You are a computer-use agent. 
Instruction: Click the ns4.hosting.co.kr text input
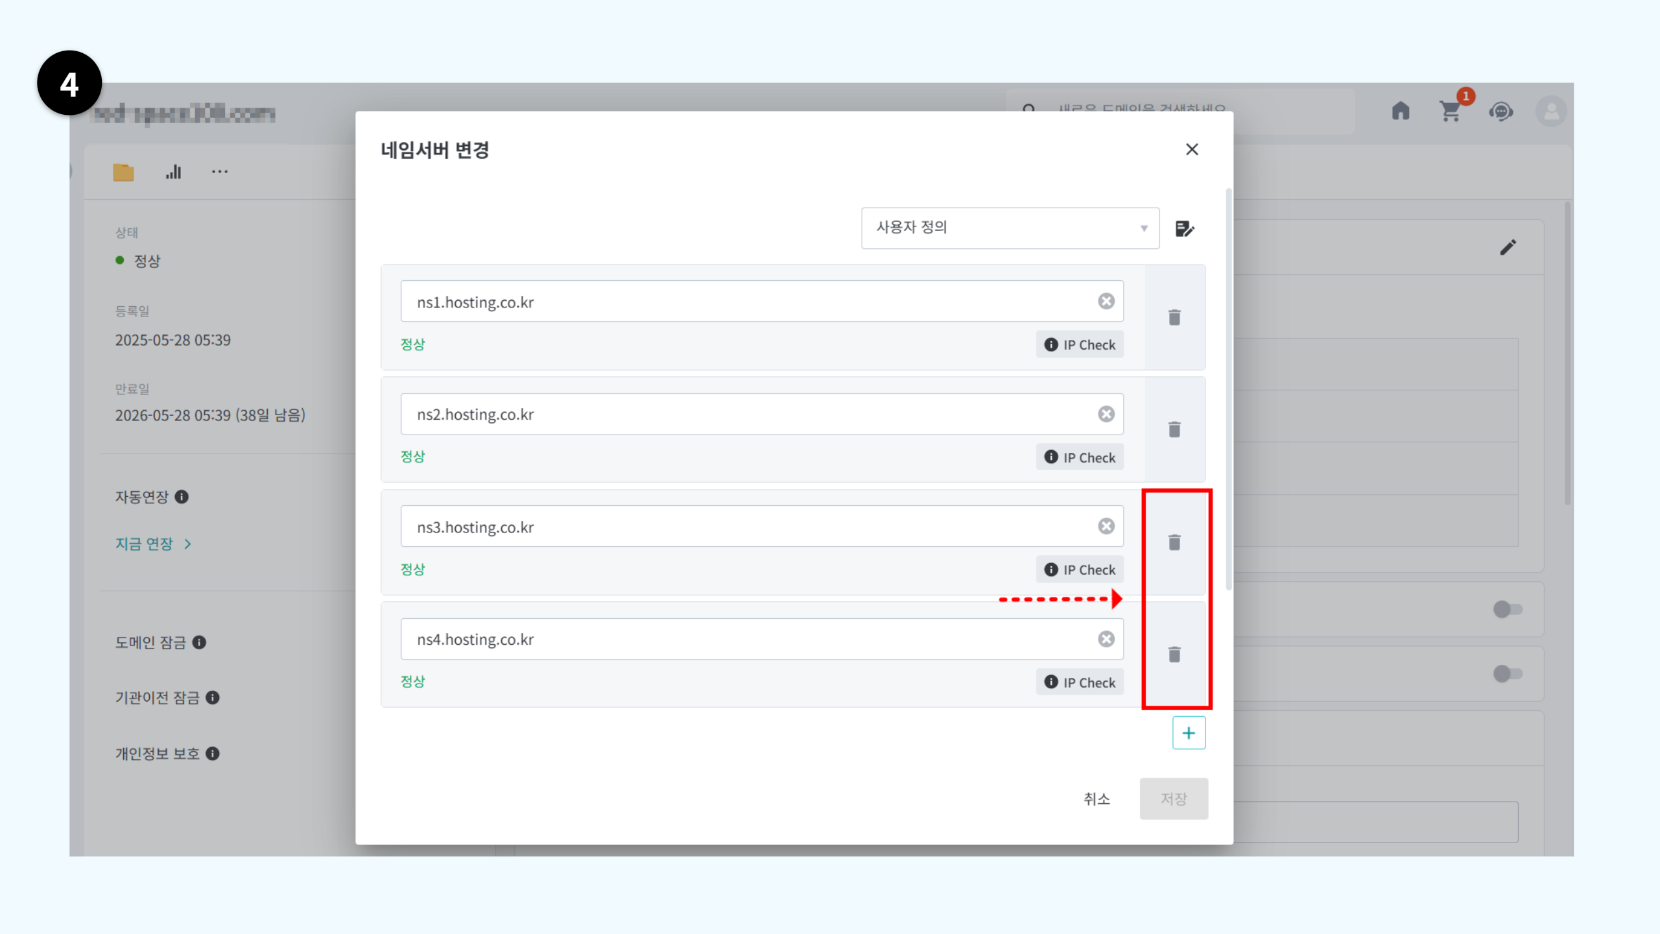(746, 639)
